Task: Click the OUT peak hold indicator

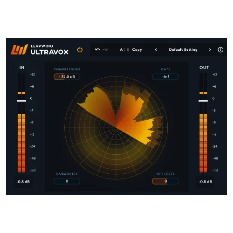Action: tap(203, 93)
